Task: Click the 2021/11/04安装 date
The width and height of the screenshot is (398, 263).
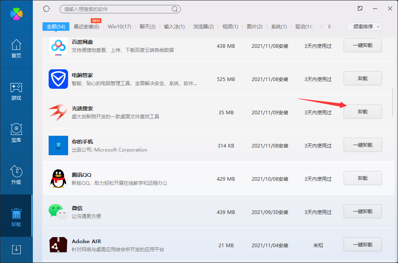Action: pyautogui.click(x=270, y=246)
